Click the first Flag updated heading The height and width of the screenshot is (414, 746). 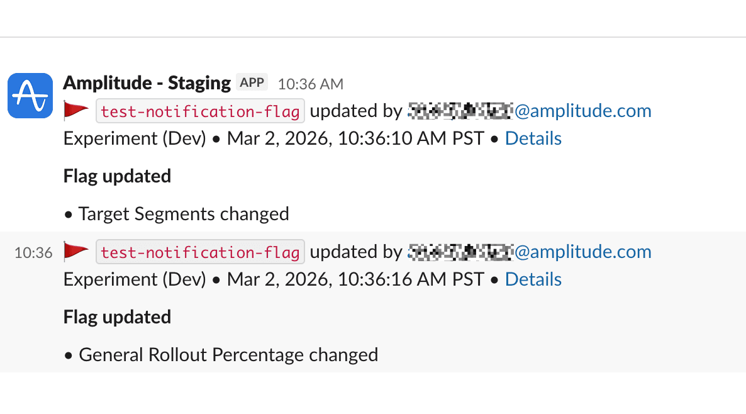(x=118, y=176)
